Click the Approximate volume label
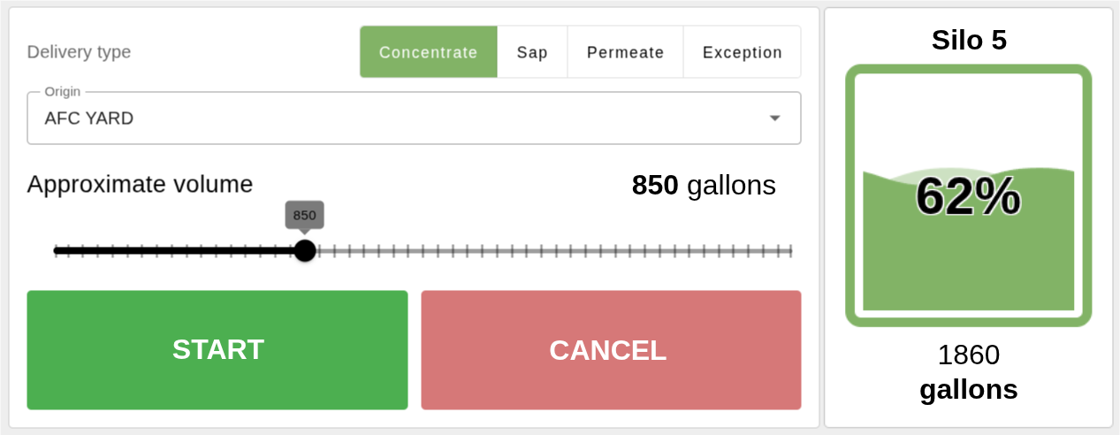Screen dimensions: 1120x435 [140, 184]
